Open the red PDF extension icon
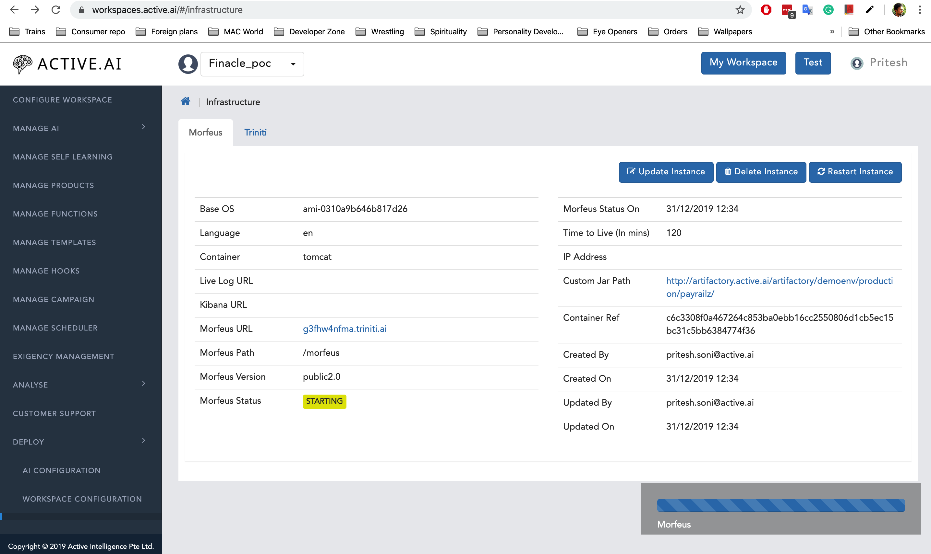 (849, 10)
